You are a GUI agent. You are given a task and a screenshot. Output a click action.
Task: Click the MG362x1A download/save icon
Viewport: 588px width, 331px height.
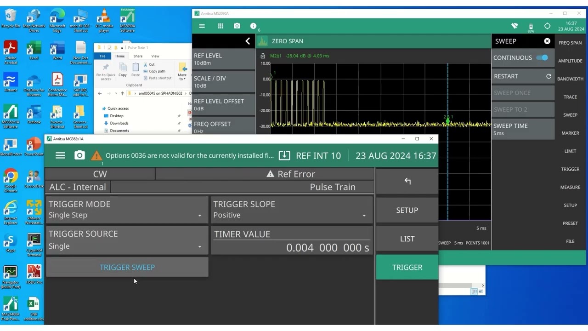click(x=284, y=155)
